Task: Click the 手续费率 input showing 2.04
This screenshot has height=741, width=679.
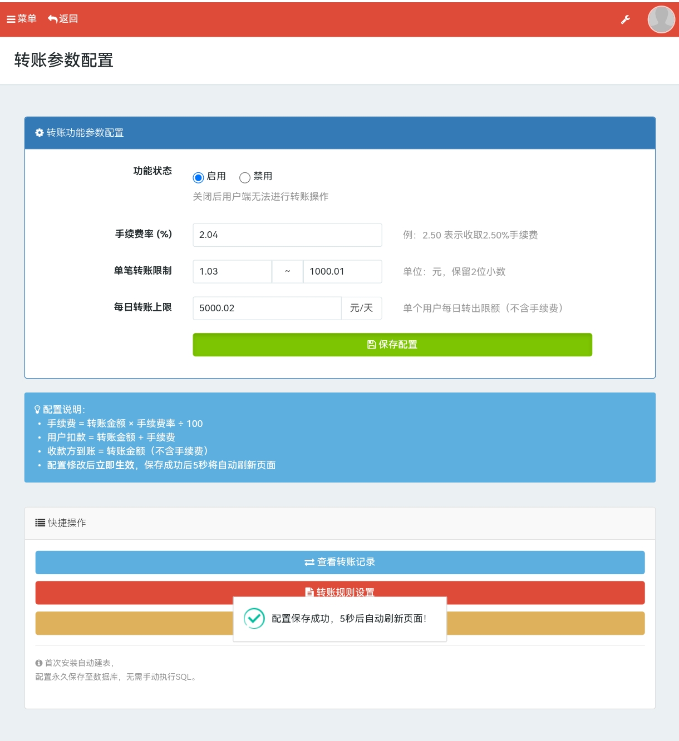Action: click(x=287, y=235)
